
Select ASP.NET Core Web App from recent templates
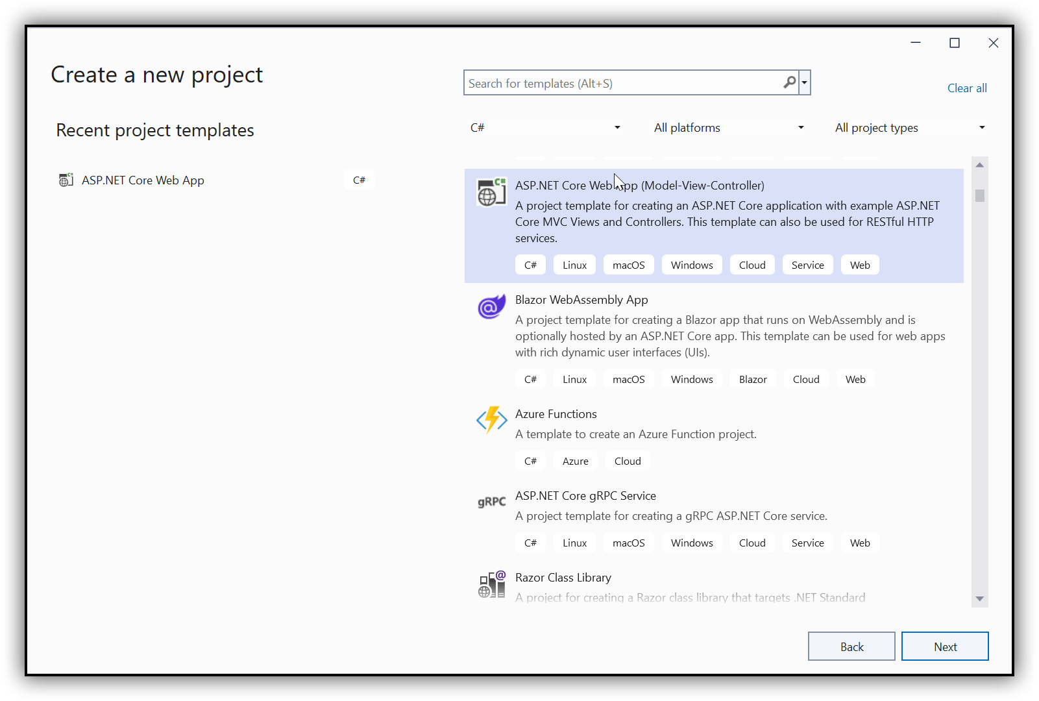[143, 180]
